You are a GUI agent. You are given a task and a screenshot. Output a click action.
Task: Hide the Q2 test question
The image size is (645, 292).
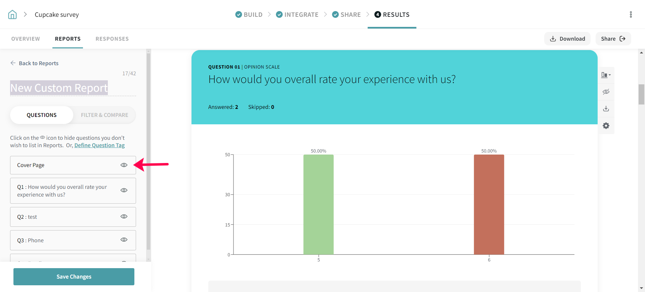pyautogui.click(x=124, y=216)
